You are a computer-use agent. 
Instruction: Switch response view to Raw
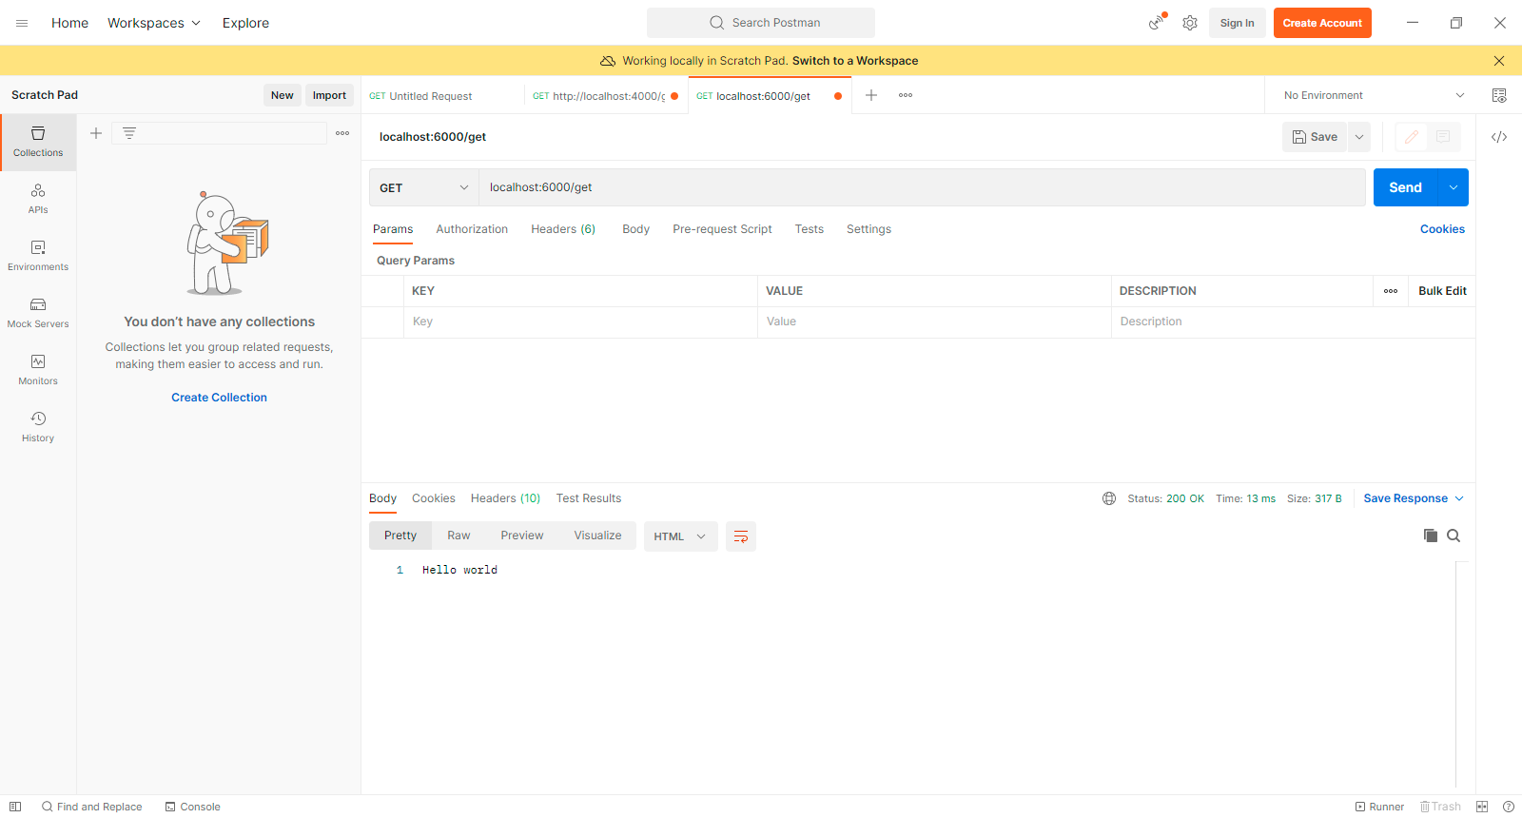tap(459, 536)
